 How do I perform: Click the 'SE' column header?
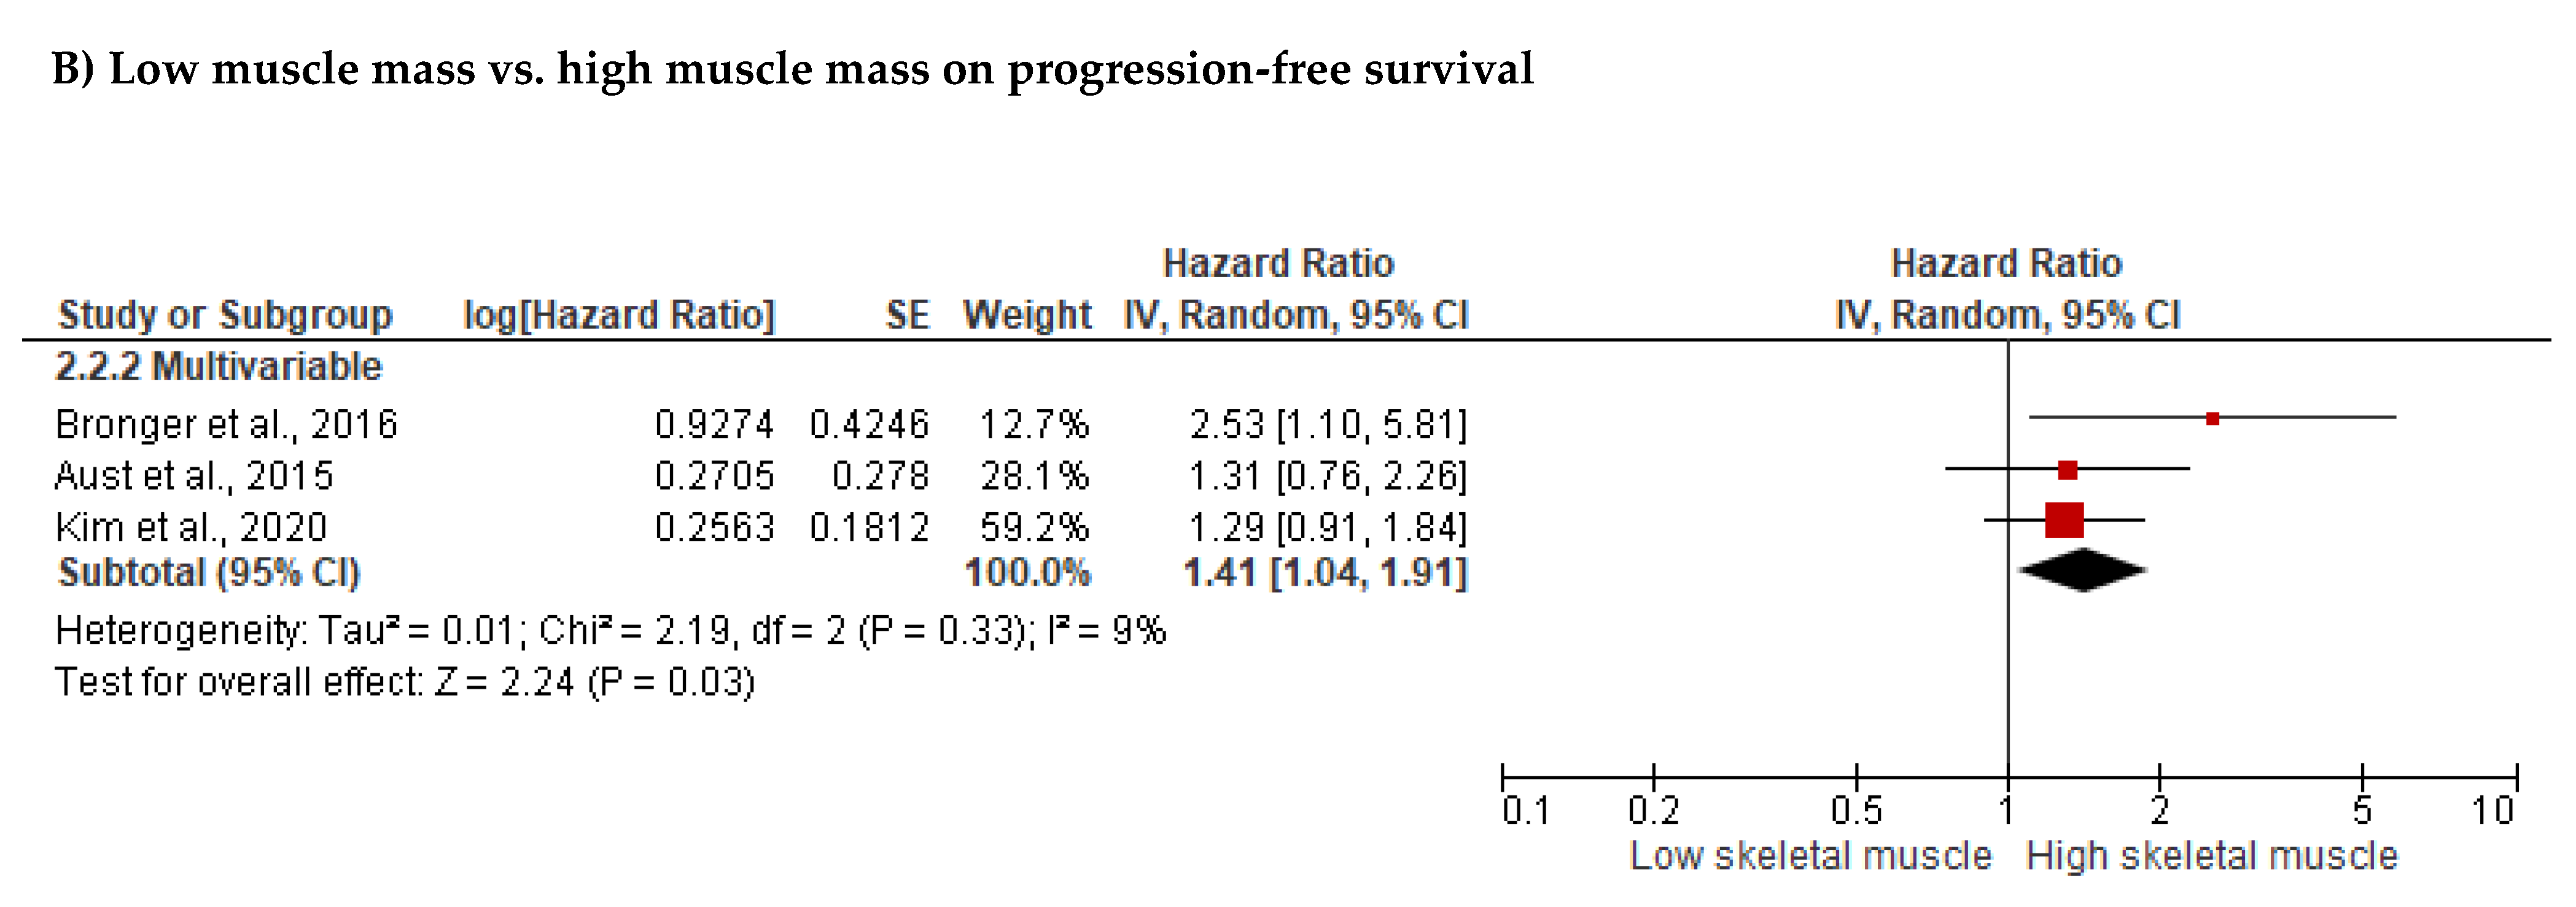pyautogui.click(x=906, y=315)
